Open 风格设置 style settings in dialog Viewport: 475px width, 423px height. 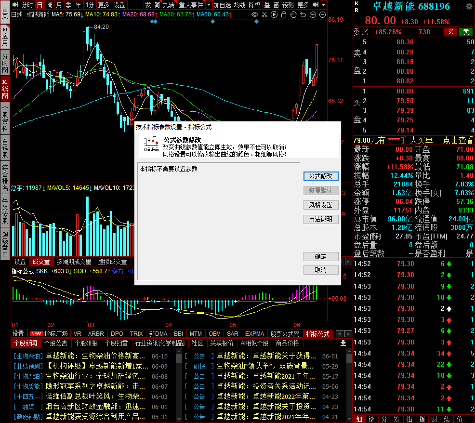[321, 205]
